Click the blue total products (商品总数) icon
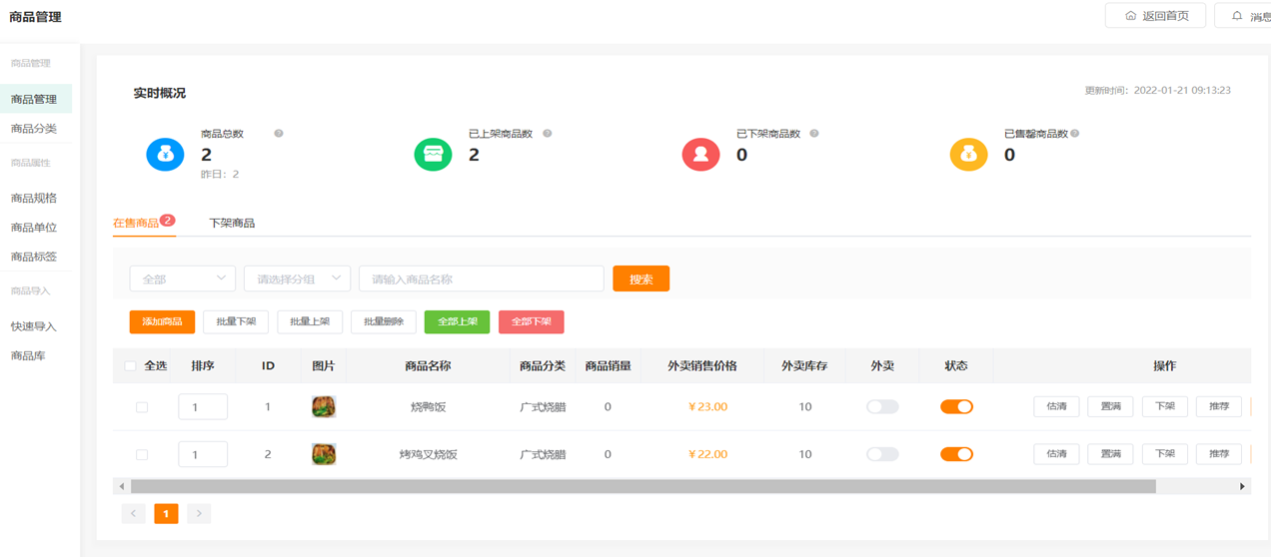 [x=165, y=155]
